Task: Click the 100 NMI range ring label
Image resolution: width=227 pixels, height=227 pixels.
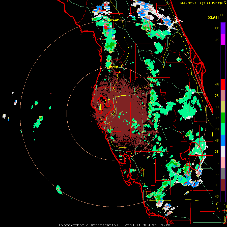Action: (113, 20)
